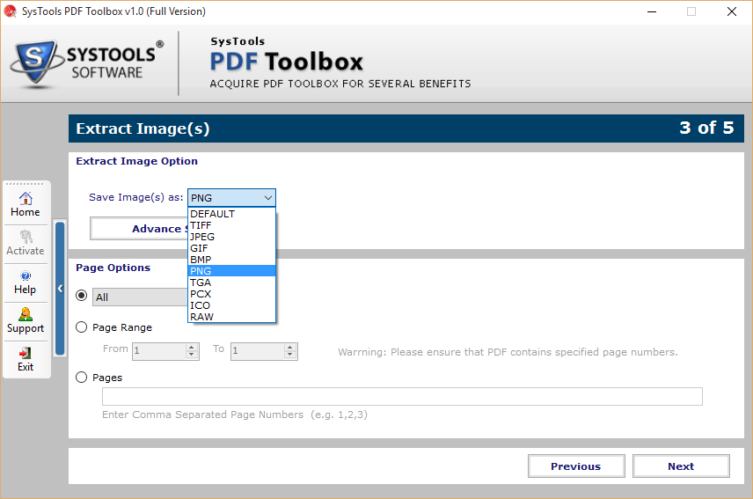
Task: Choose GIF from the format list
Action: pyautogui.click(x=231, y=248)
